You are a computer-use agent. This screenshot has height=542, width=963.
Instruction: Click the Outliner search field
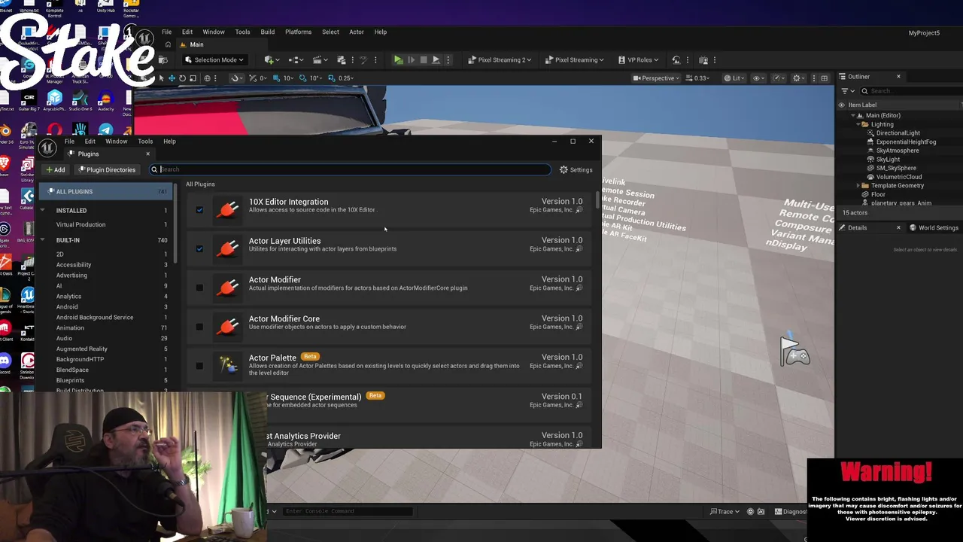[x=911, y=91]
